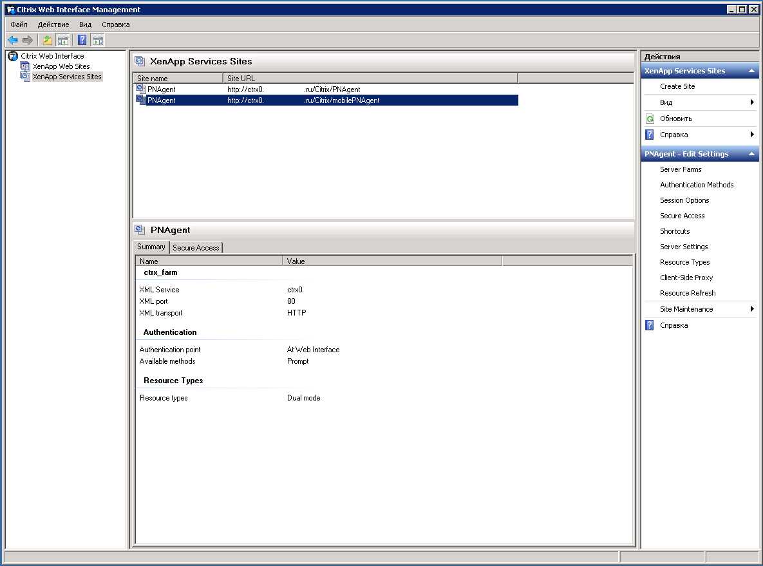763x566 pixels.
Task: Click the up one level folder icon
Action: click(x=47, y=41)
